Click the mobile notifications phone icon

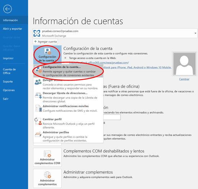click(39, 109)
